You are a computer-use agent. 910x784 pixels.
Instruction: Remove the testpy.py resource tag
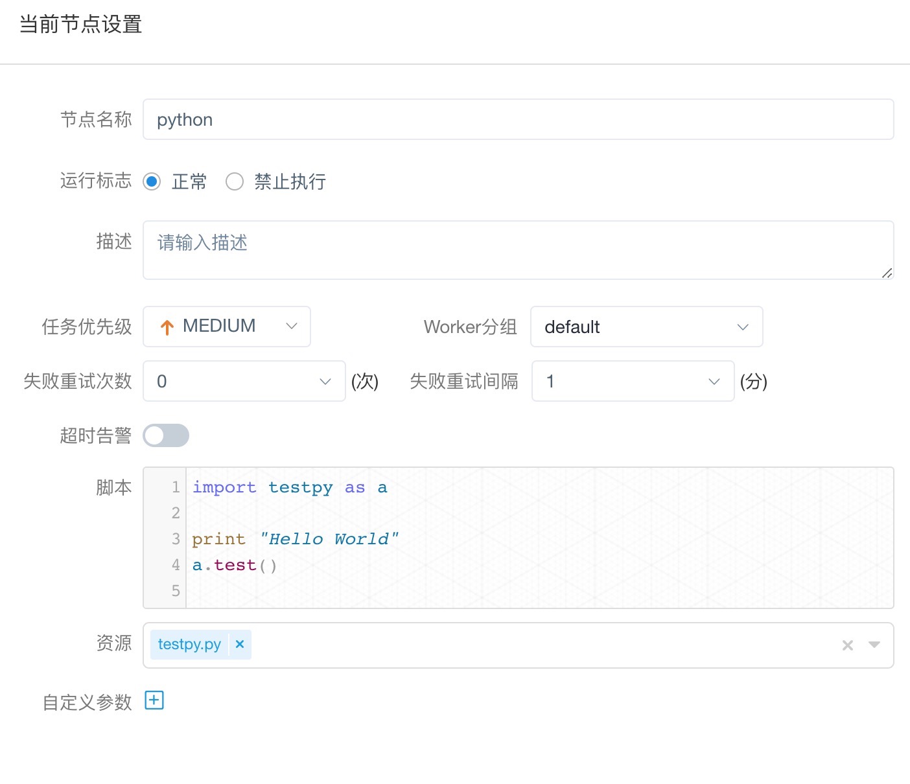[x=240, y=644]
